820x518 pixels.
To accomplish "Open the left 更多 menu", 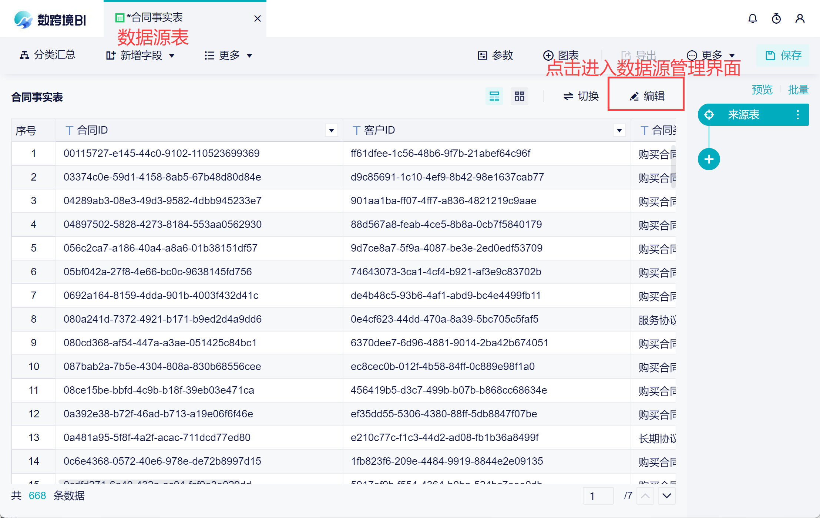I will [228, 55].
